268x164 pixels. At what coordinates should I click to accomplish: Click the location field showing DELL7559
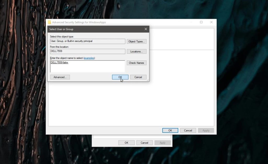(x=87, y=51)
